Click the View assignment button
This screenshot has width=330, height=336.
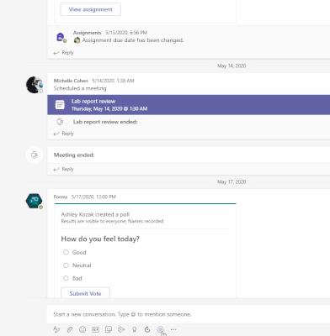click(90, 9)
